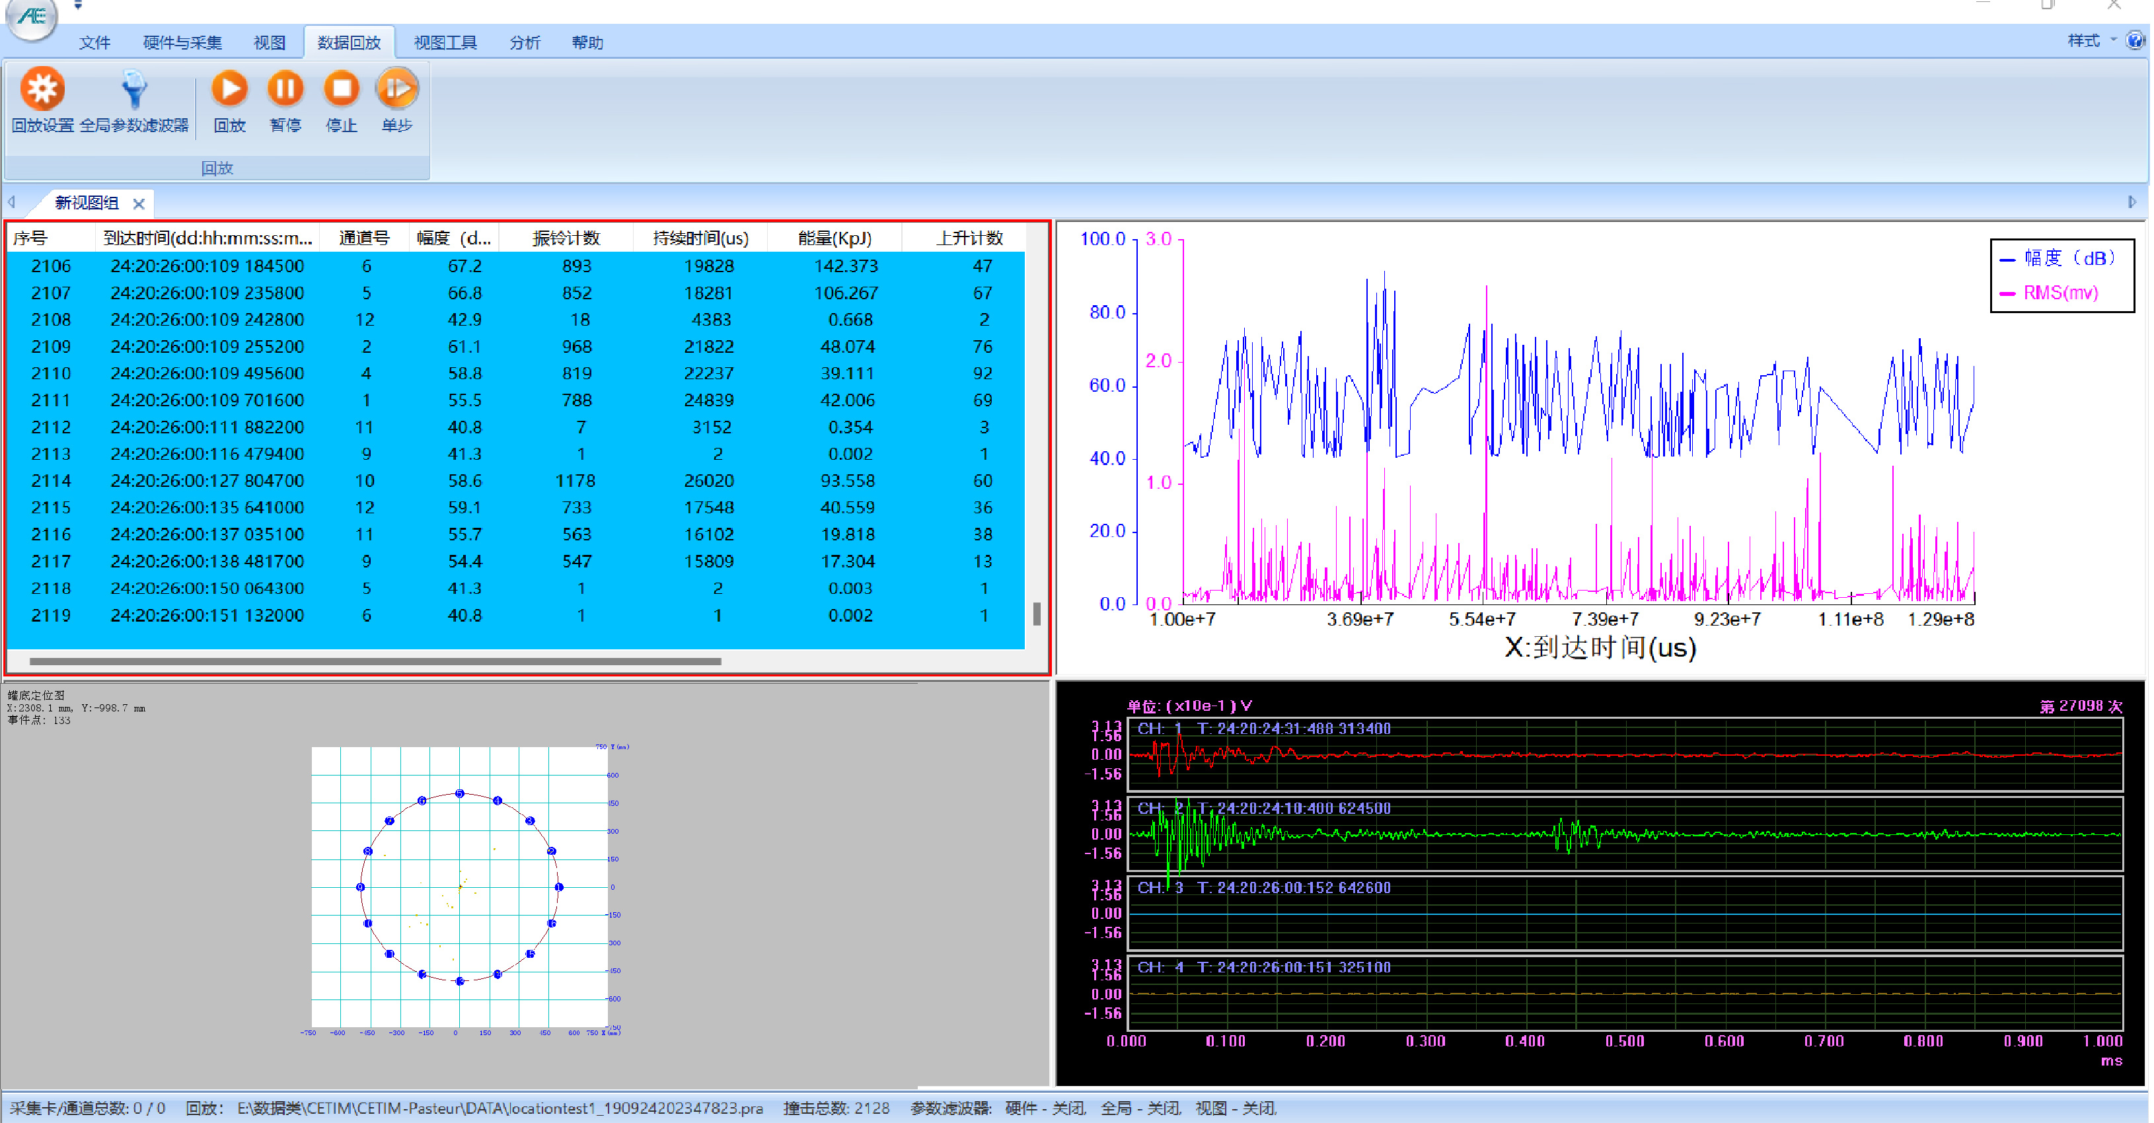
Task: Open the 视图工具 ribbon tab
Action: (445, 43)
